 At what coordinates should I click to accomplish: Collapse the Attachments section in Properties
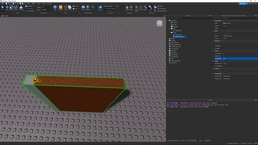[x=214, y=74]
